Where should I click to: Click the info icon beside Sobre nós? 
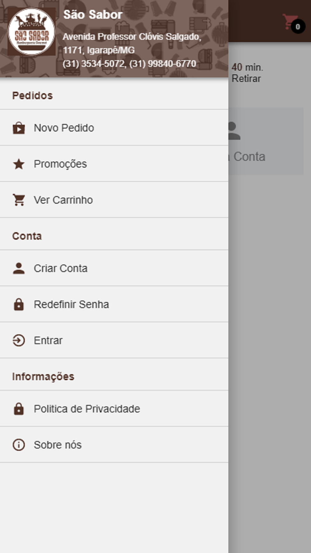[x=19, y=445]
